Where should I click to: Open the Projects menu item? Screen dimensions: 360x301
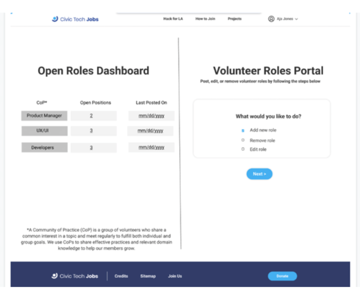234,19
